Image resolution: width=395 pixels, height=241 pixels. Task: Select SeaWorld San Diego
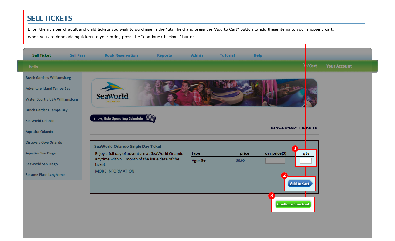(42, 164)
